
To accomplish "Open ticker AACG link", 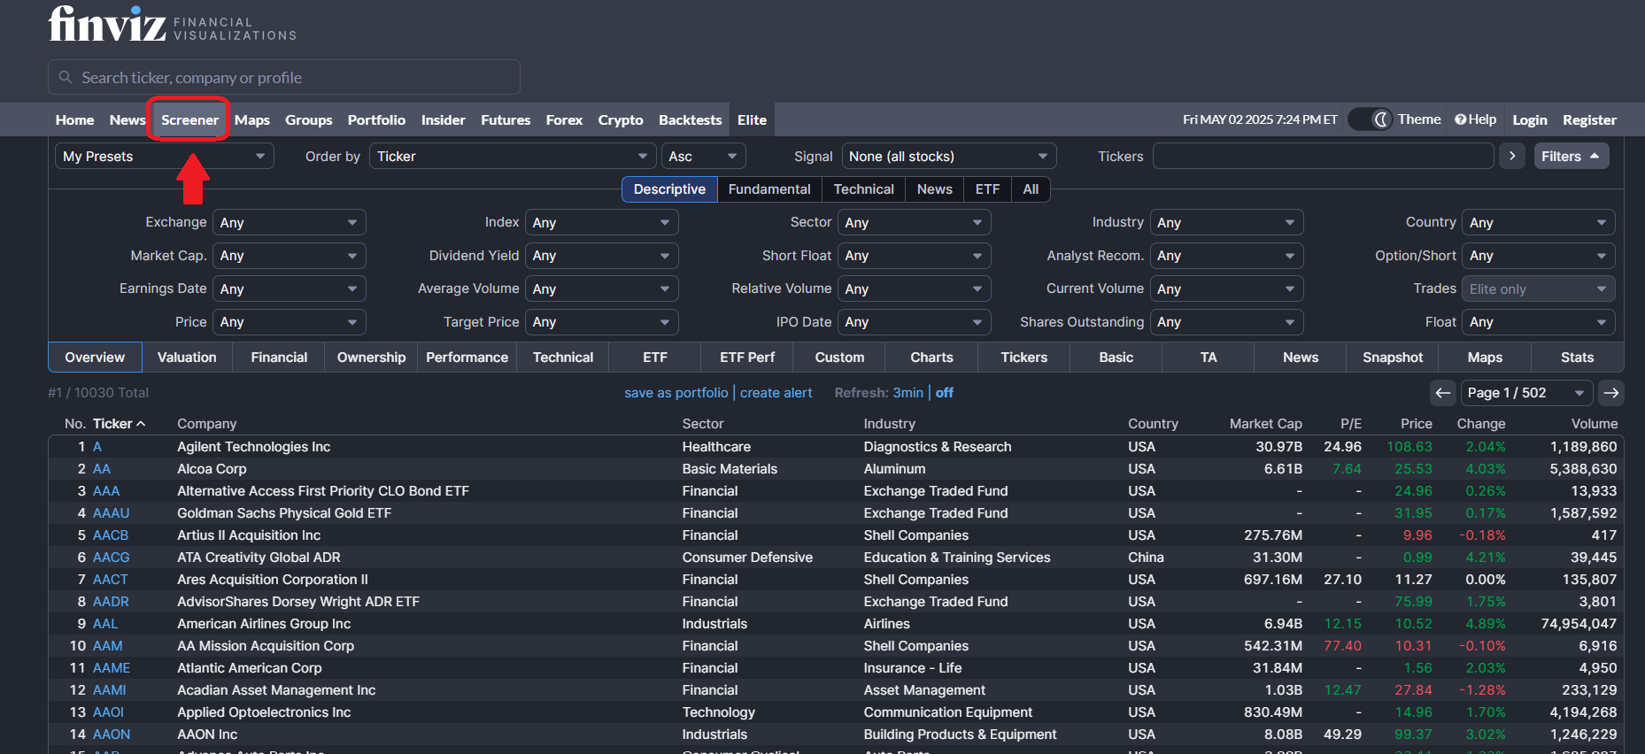I will (x=112, y=558).
